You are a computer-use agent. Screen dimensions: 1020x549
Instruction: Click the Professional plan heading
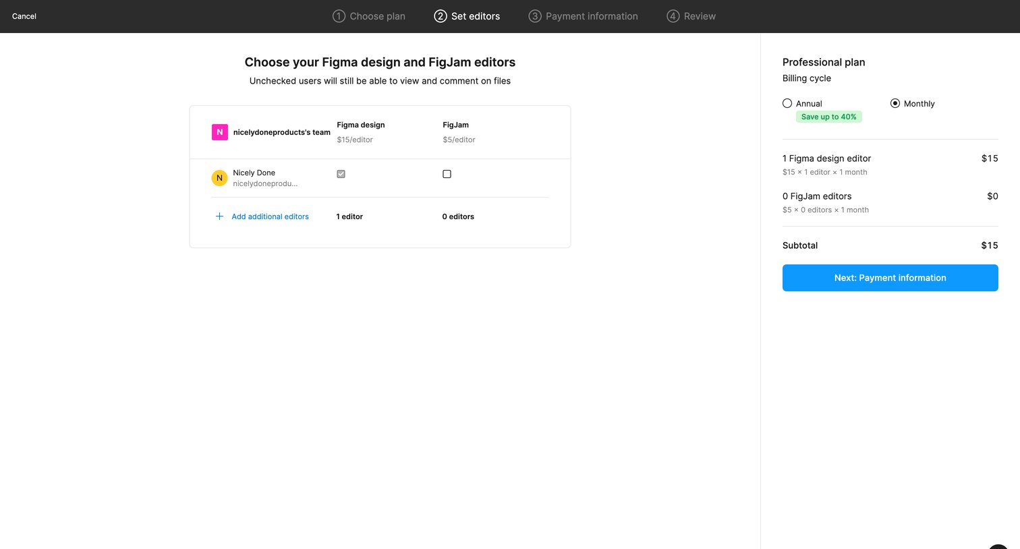824,62
